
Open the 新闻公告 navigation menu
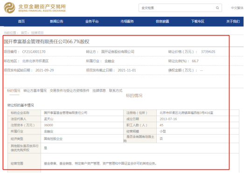tap(56, 21)
